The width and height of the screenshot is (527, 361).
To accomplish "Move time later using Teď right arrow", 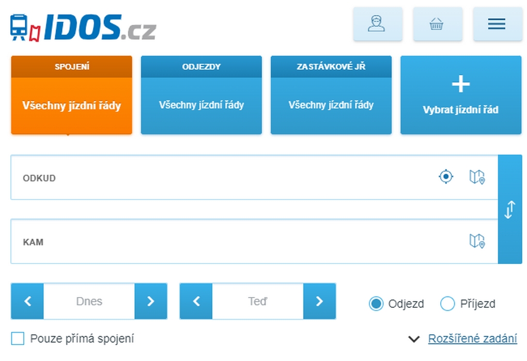I will pos(319,301).
